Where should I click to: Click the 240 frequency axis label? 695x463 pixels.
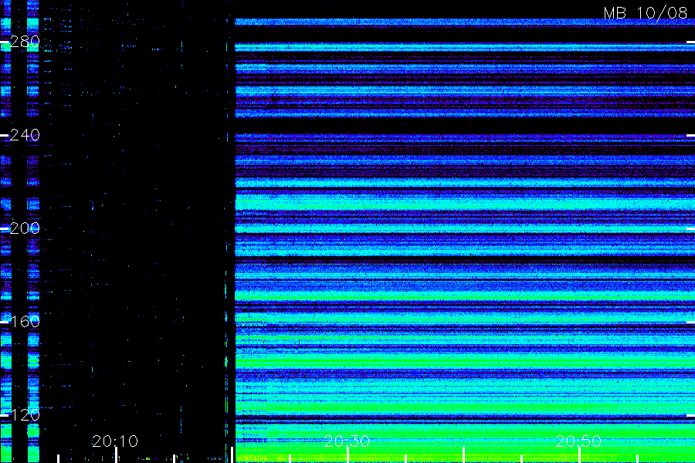coord(25,135)
